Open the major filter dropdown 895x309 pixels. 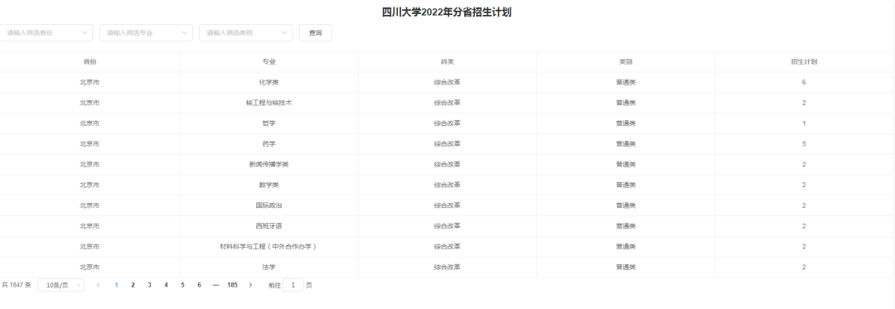[x=146, y=33]
